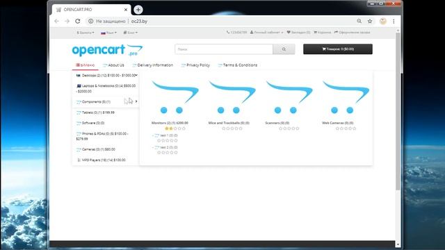Viewport: 445px width, 250px height.
Task: Open the Scanners subcategory link
Action: pyautogui.click(x=277, y=123)
